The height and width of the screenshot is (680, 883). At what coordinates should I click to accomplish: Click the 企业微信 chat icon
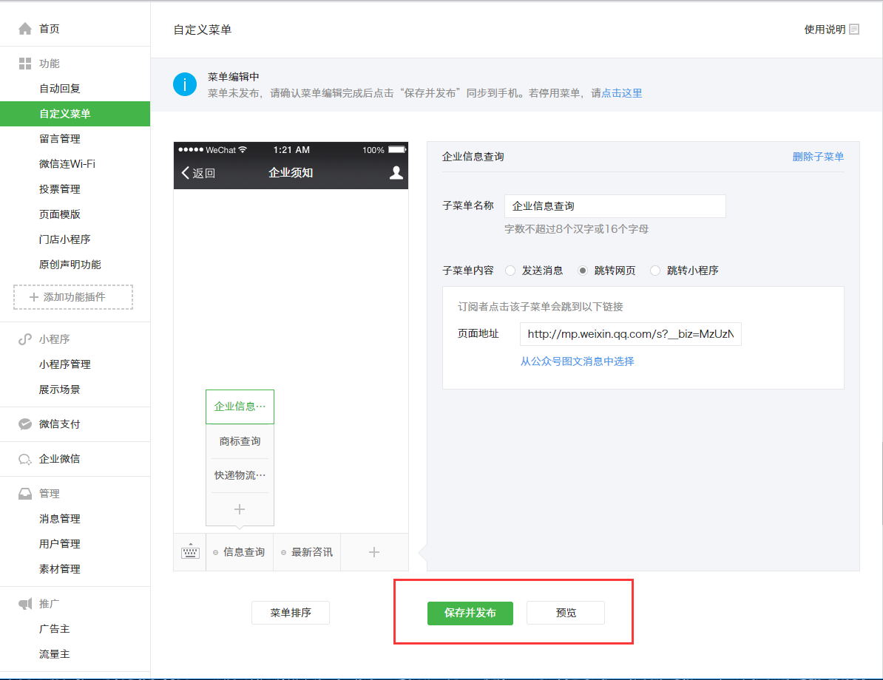pyautogui.click(x=25, y=459)
